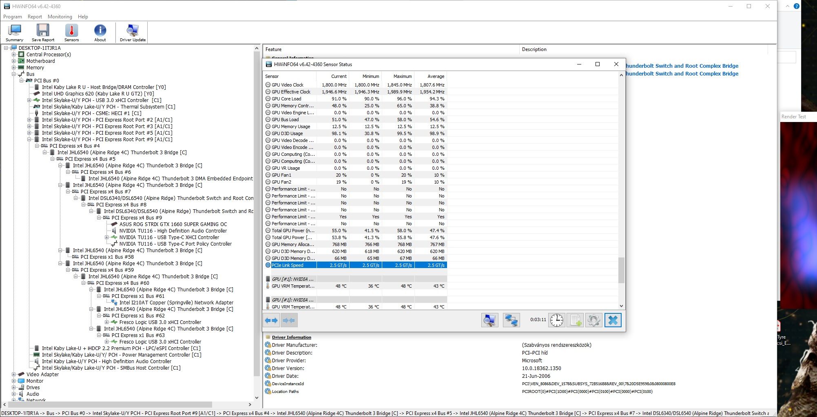
Task: Click the sensor icon beside GPU Video Clock
Action: pyautogui.click(x=268, y=85)
